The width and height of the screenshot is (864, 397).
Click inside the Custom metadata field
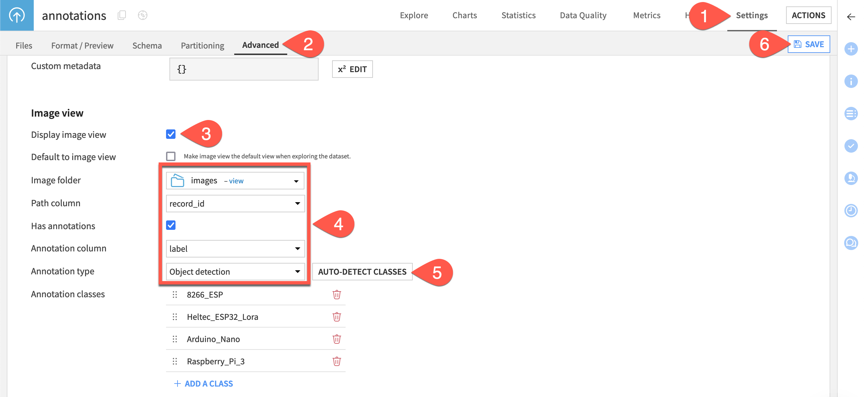[243, 69]
